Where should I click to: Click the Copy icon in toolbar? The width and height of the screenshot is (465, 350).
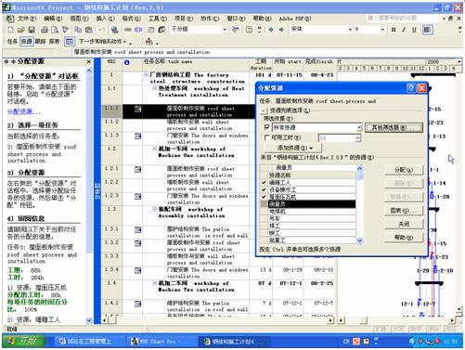click(x=78, y=30)
